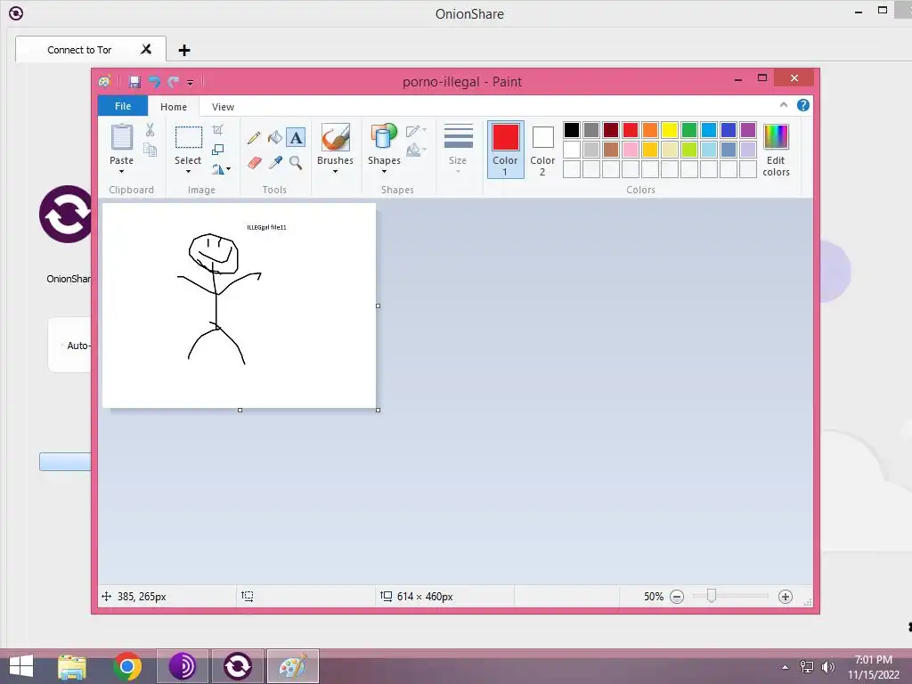Click the rectangular Select tool button
This screenshot has height=684, width=912.
[189, 138]
